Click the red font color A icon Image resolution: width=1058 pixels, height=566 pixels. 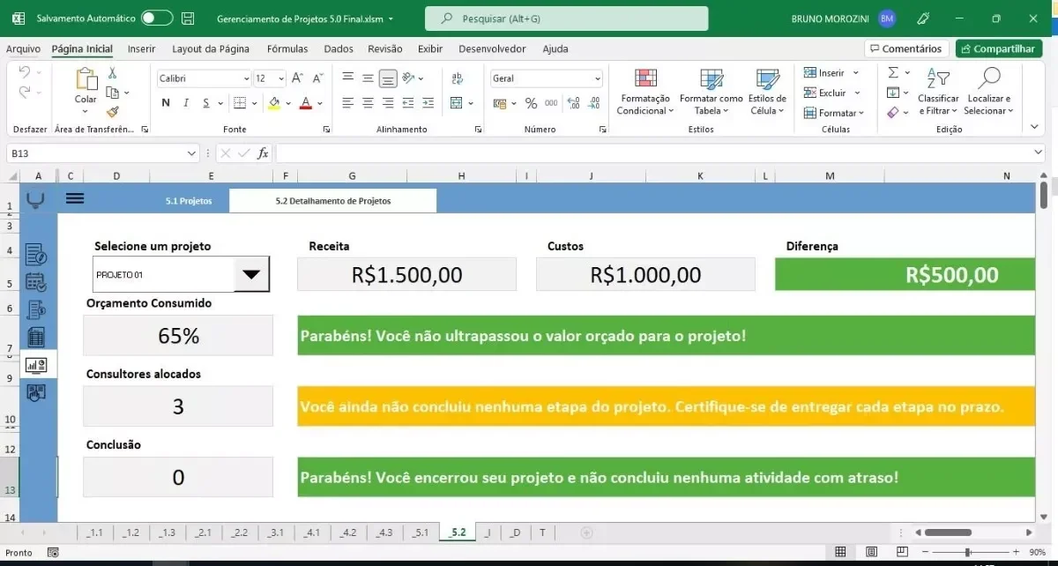[305, 103]
